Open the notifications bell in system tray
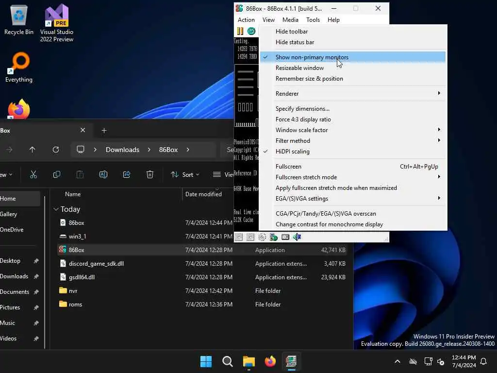The width and height of the screenshot is (497, 373). 484,361
